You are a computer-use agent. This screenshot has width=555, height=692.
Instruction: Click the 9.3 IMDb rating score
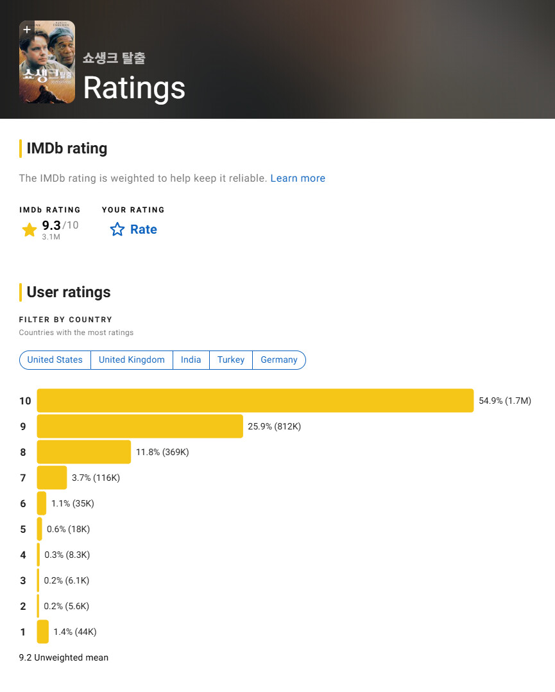coord(51,225)
